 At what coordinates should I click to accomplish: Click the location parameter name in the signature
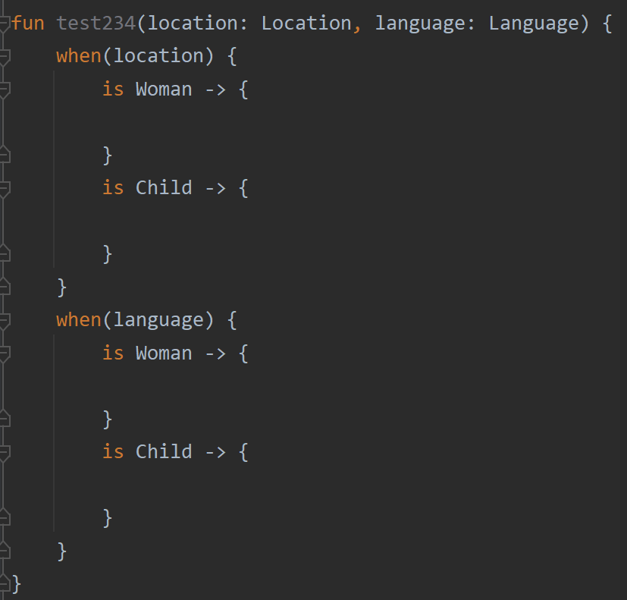click(x=193, y=24)
